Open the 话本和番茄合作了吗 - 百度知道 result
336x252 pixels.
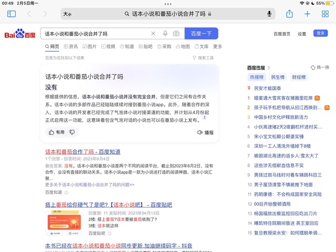click(83, 152)
